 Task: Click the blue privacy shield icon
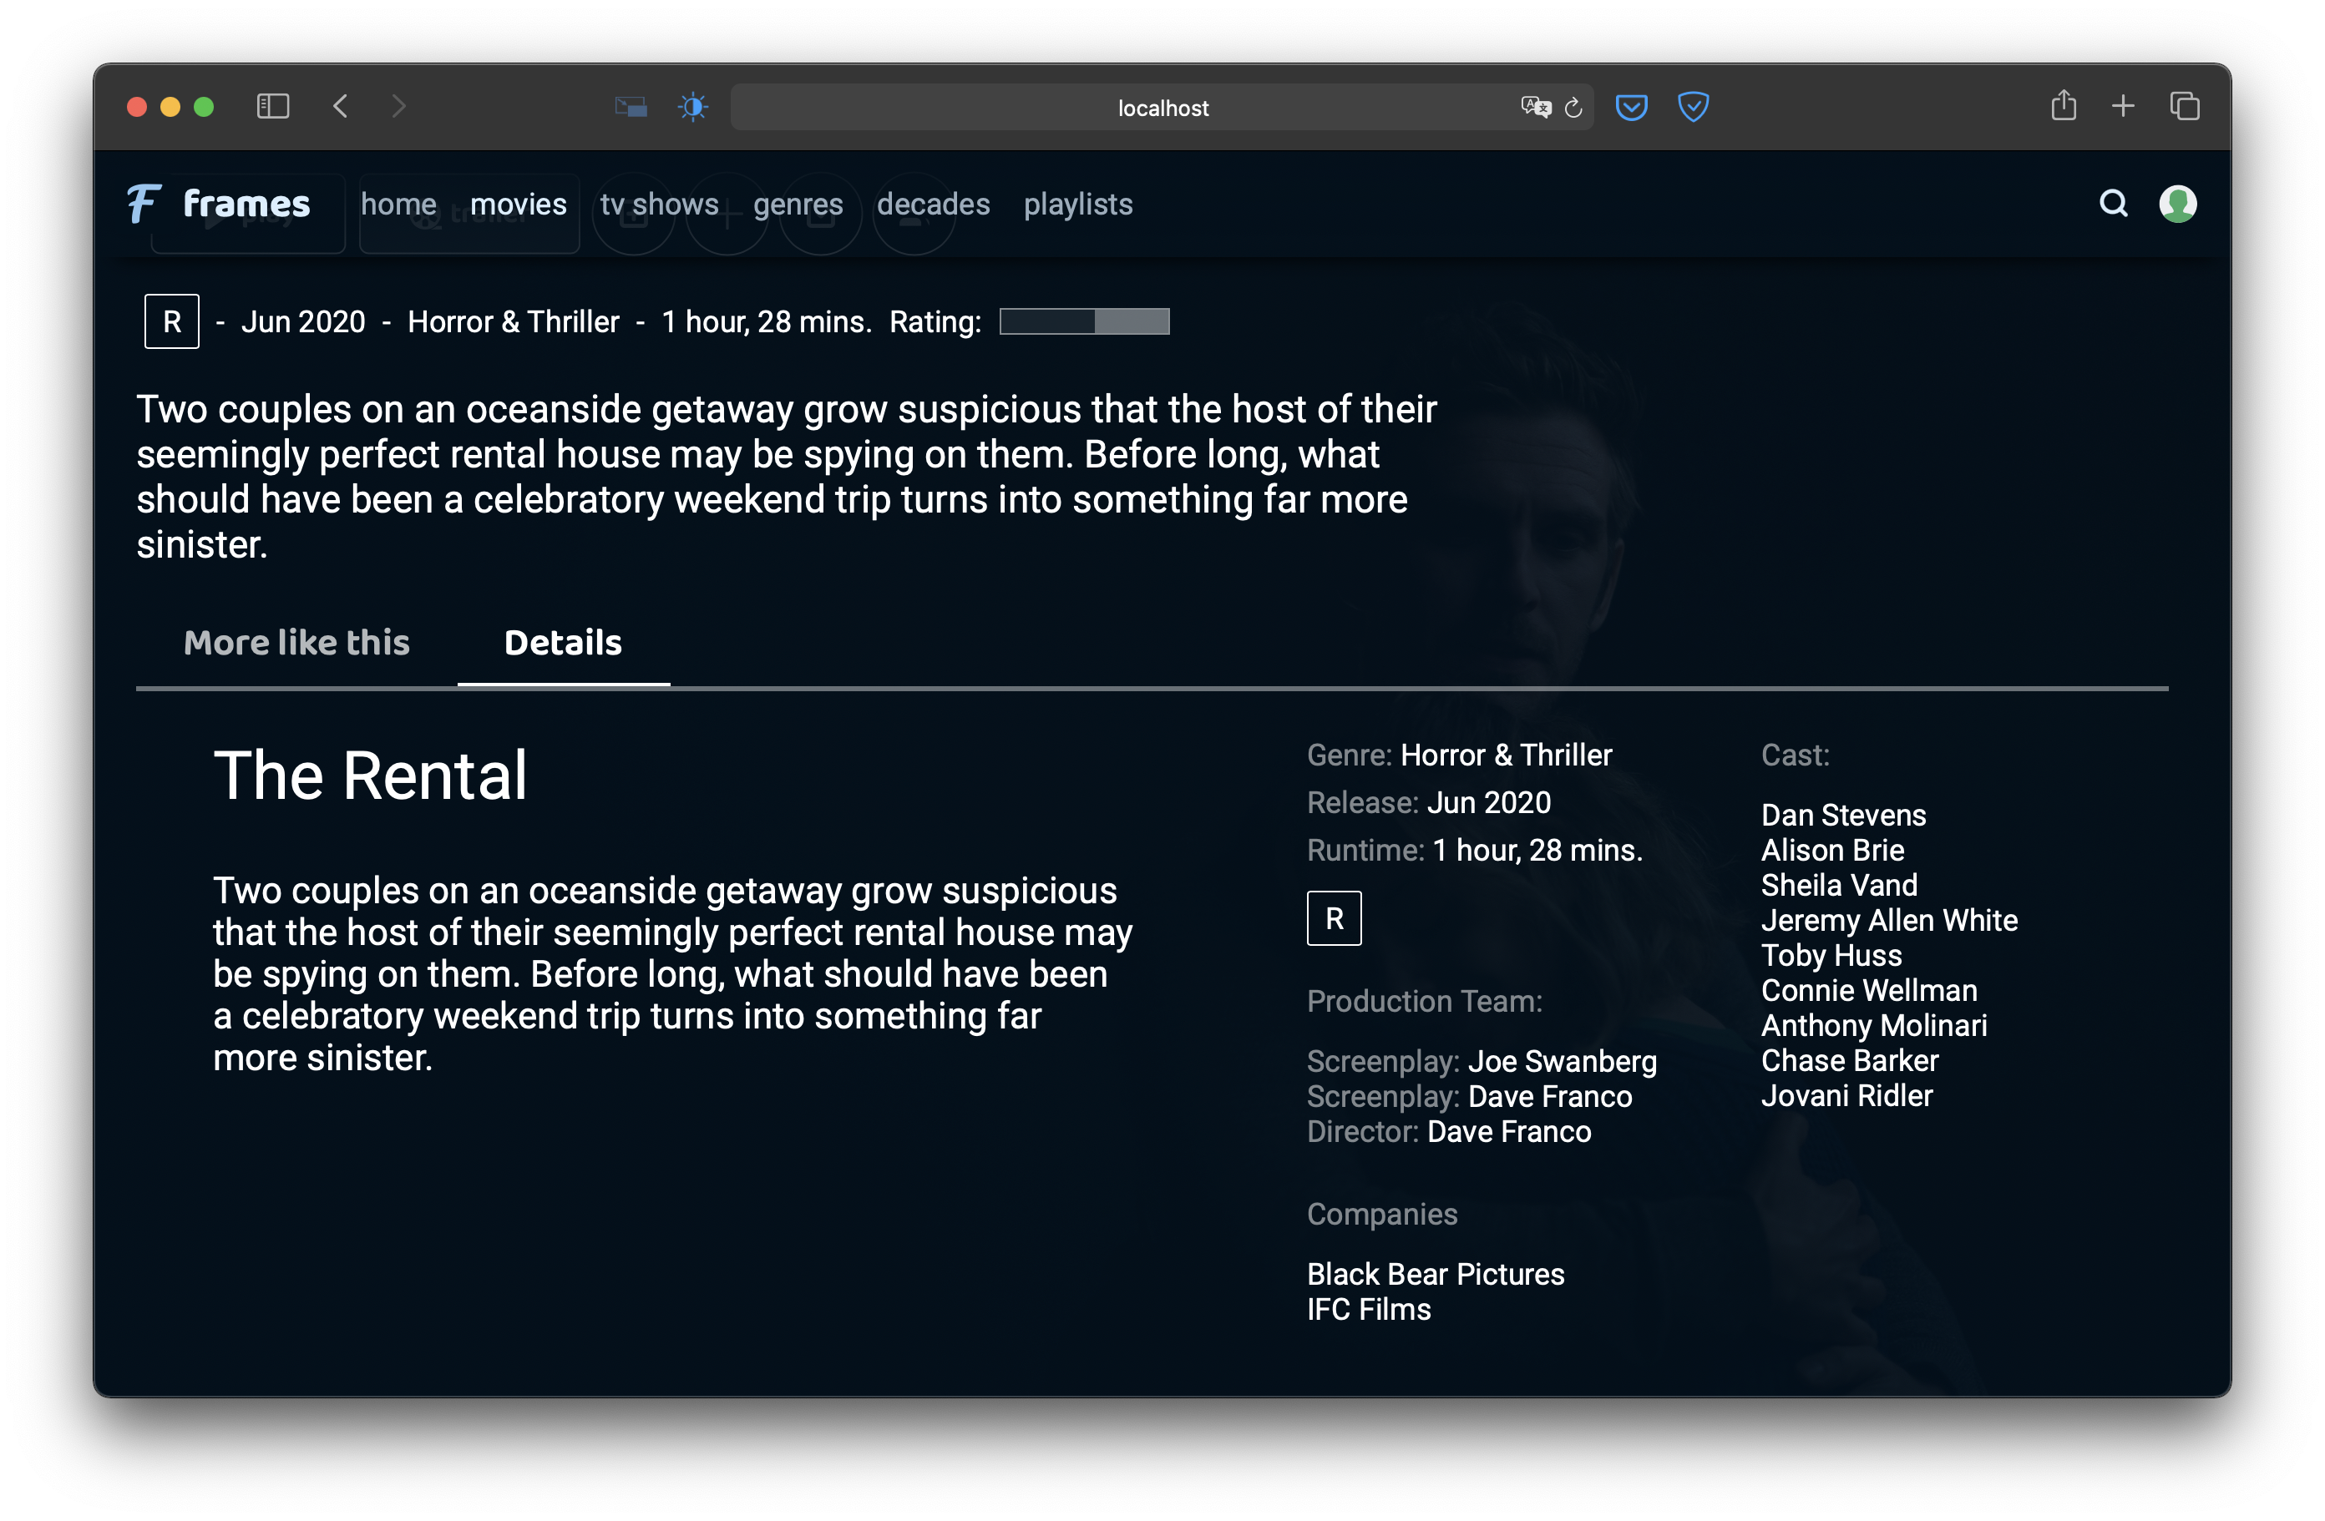click(x=1692, y=106)
